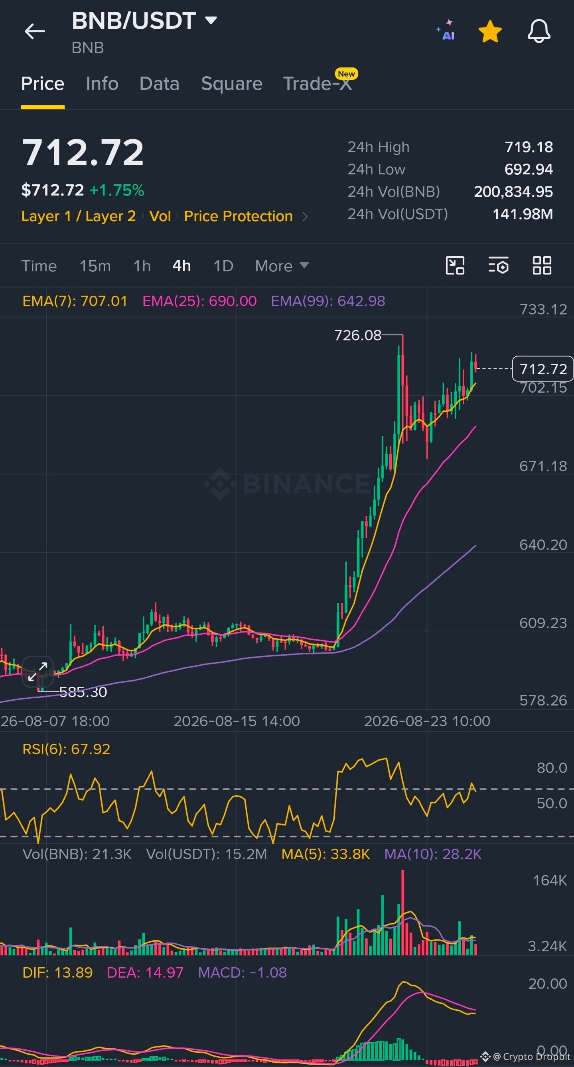Screen dimensions: 574x1067
Task: Tap the 2026-08-23 10:00 date label
Action: point(427,721)
